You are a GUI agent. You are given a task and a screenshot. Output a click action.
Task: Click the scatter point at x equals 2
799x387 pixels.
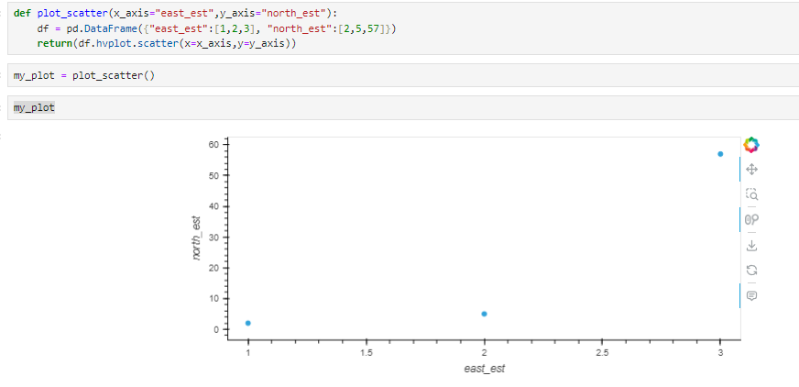[484, 314]
